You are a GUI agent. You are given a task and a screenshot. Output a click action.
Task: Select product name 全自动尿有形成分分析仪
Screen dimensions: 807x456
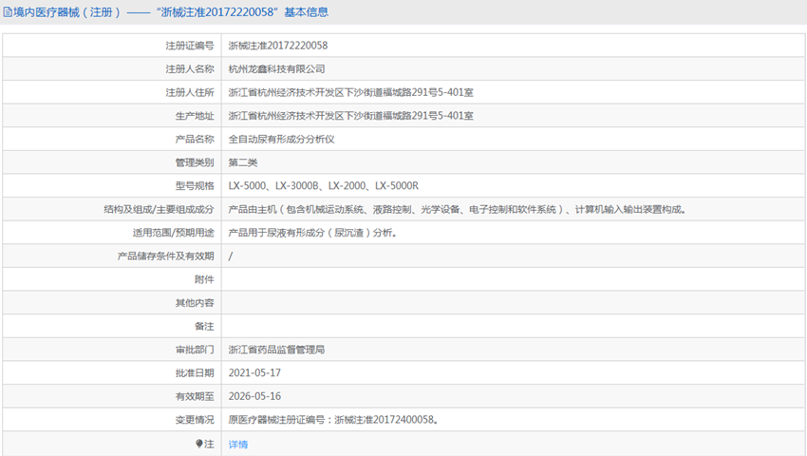pyautogui.click(x=282, y=139)
